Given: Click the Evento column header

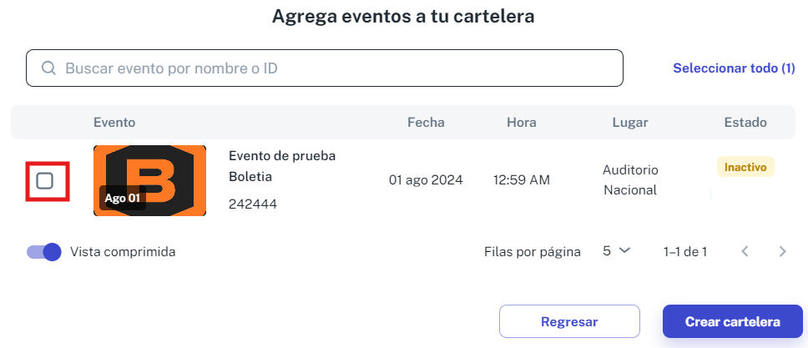Looking at the screenshot, I should [114, 123].
